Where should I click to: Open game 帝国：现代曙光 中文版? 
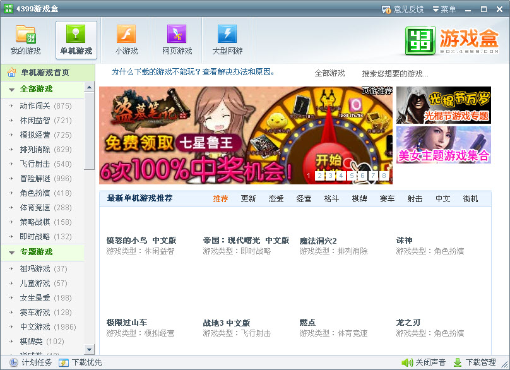(x=246, y=241)
